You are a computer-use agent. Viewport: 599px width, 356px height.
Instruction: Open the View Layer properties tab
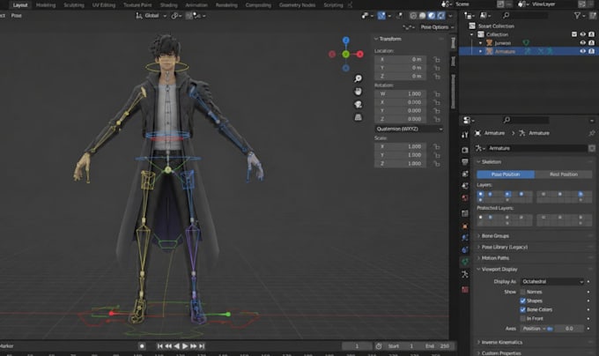click(465, 174)
